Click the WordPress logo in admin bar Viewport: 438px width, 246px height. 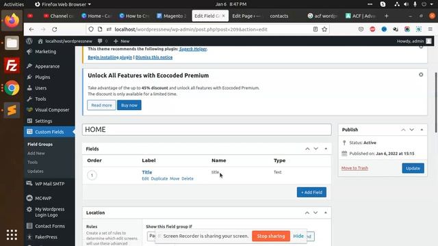[x=29, y=41]
